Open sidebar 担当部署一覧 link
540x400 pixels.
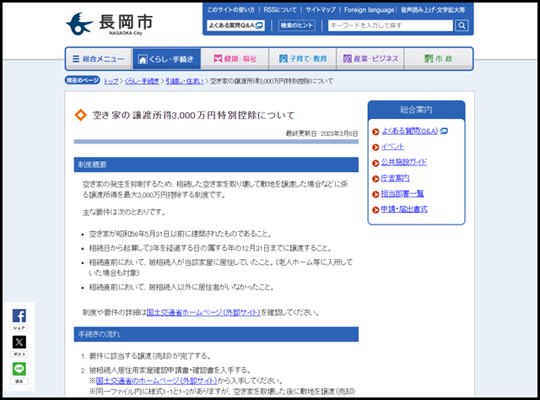coord(402,193)
